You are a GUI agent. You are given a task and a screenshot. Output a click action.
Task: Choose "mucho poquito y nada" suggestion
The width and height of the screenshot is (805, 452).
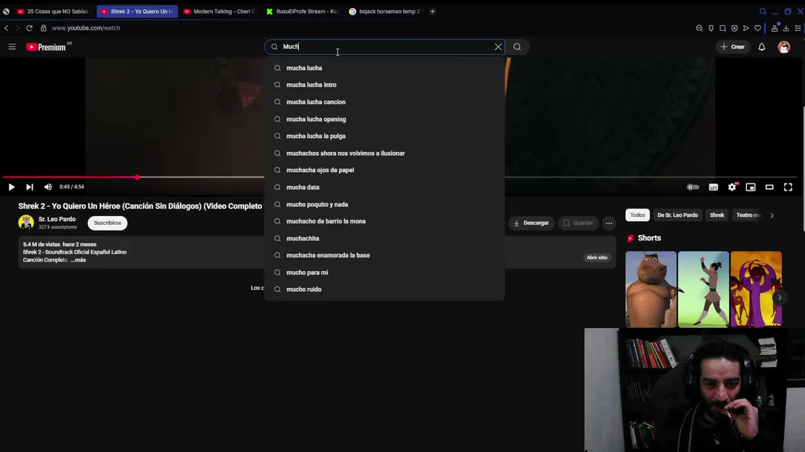384,204
